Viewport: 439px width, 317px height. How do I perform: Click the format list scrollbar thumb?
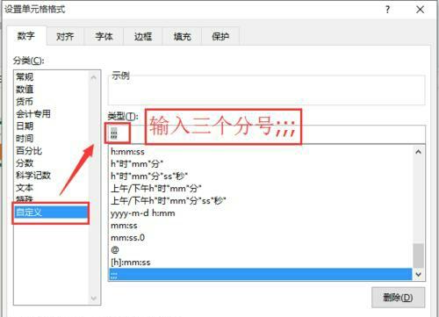[x=419, y=256]
